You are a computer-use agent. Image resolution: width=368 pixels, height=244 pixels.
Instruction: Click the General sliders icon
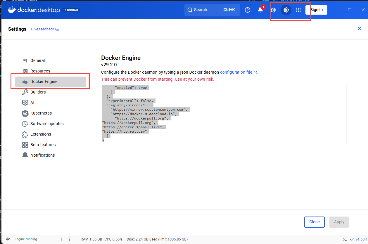coord(25,60)
